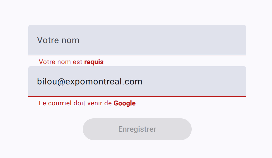Click the bold word 'requis'
The width and height of the screenshot is (272, 158).
coord(94,62)
